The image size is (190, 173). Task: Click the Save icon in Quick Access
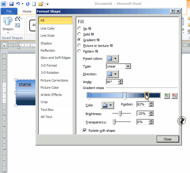[x=11, y=4]
